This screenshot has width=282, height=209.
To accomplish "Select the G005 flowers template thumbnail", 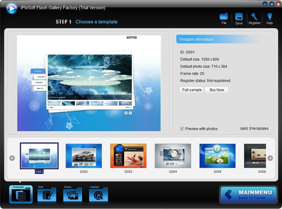I will click(x=217, y=156).
